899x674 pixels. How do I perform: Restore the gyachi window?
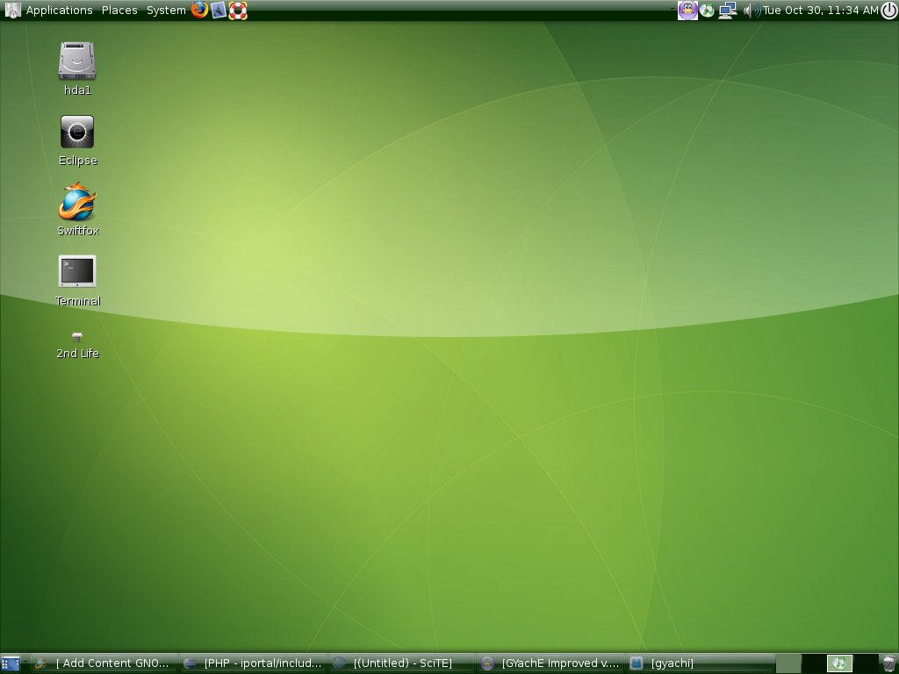pyautogui.click(x=700, y=663)
